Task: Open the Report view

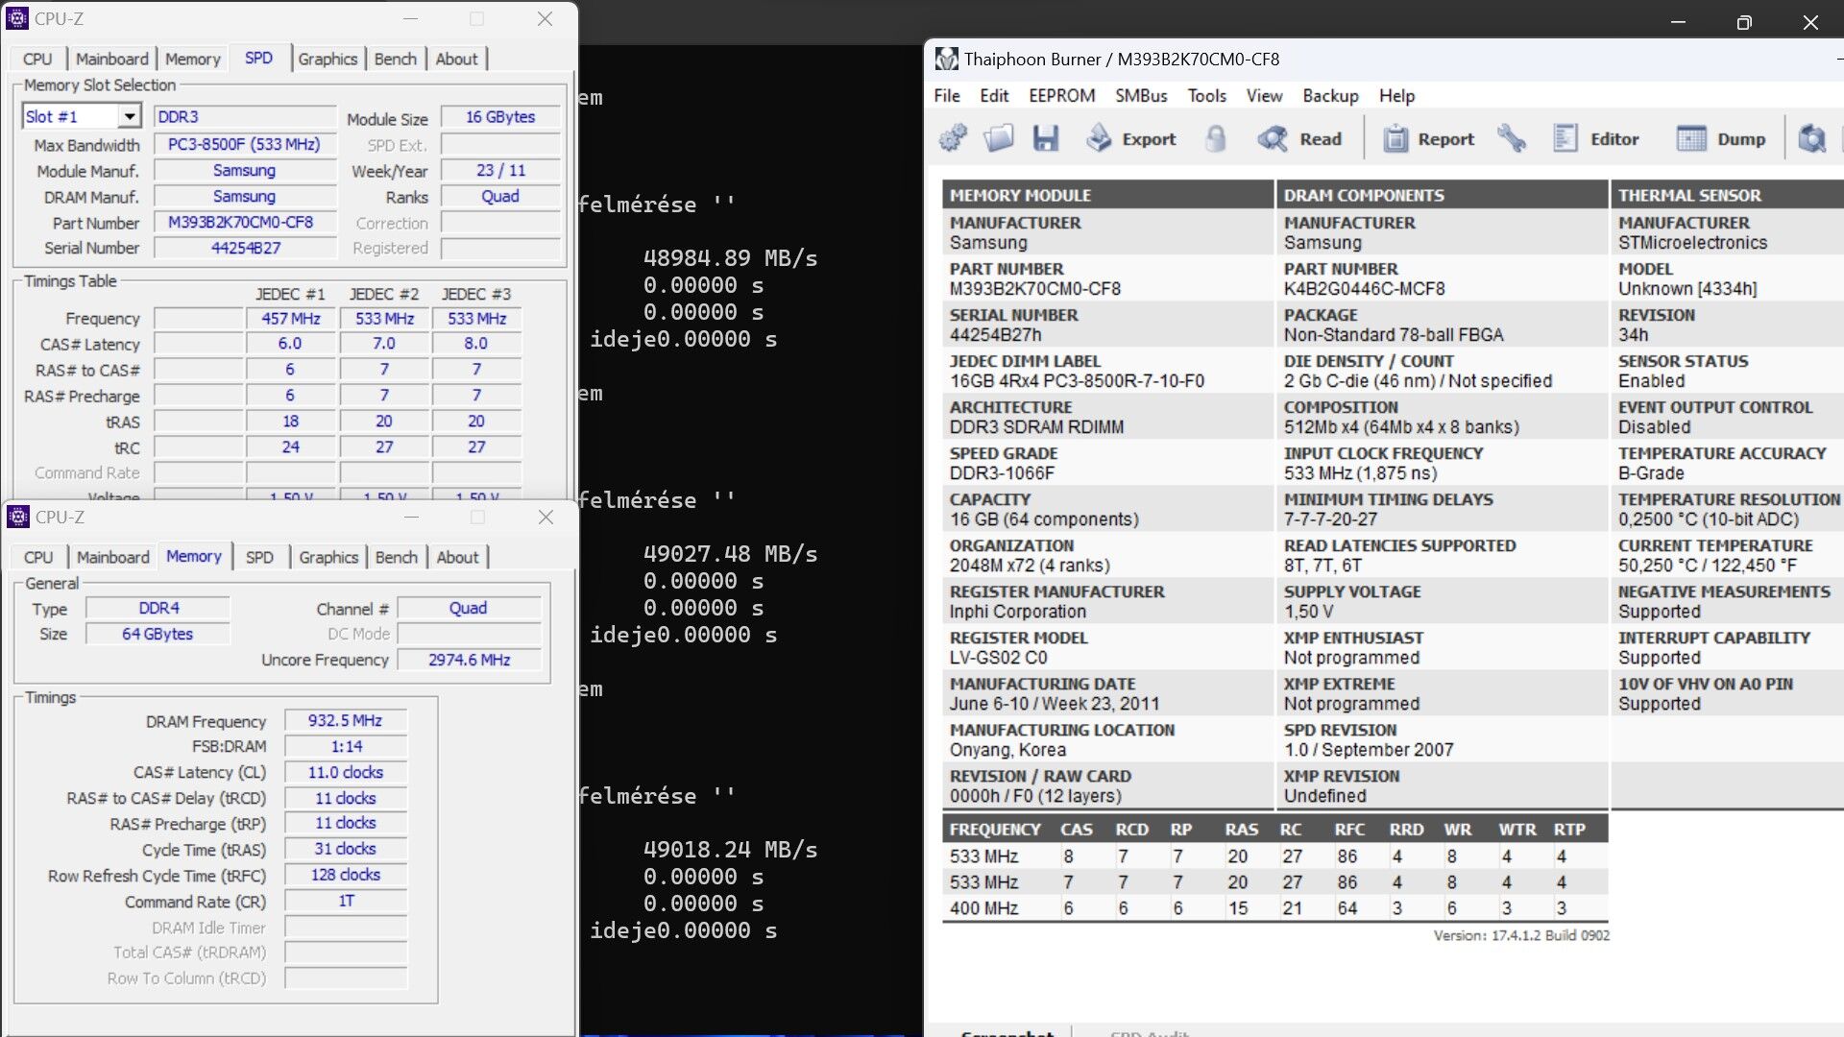Action: [x=1428, y=138]
